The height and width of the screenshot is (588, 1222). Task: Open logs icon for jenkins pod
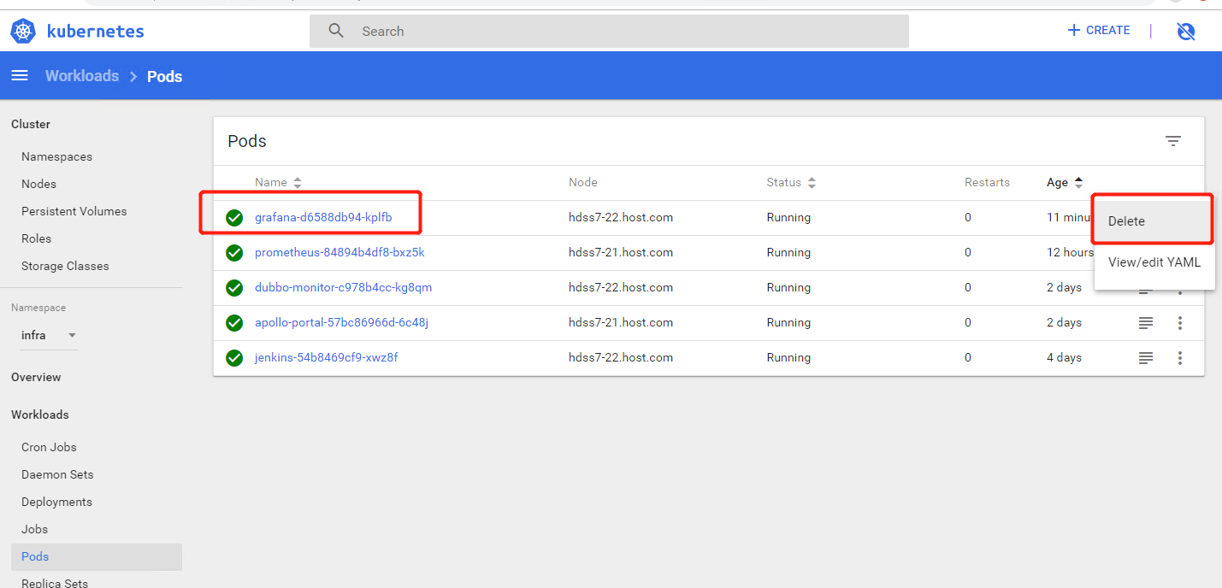(x=1146, y=358)
